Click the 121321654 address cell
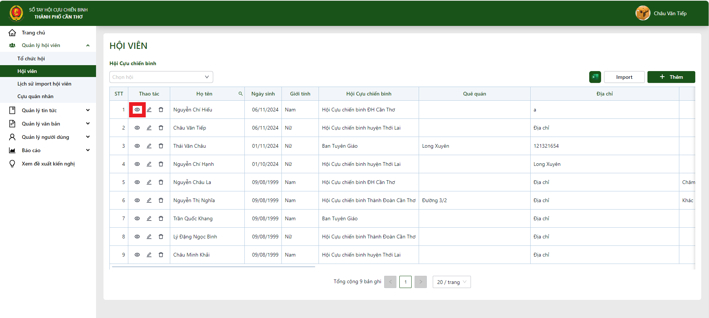The height and width of the screenshot is (318, 709). coord(604,146)
